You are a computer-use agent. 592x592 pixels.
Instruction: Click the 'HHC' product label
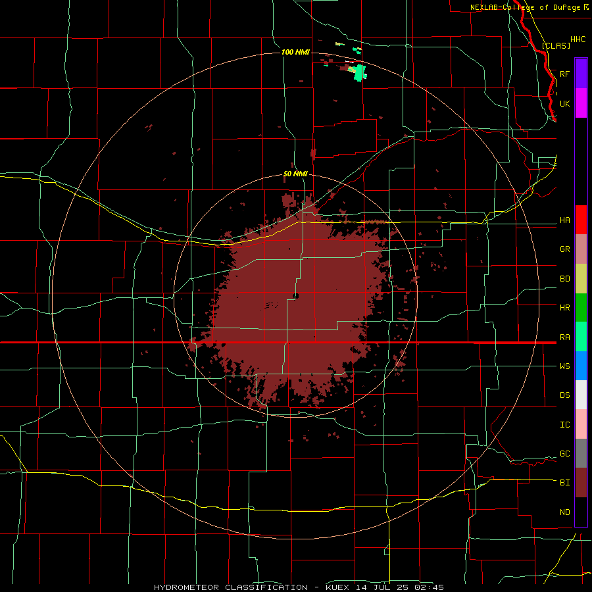pyautogui.click(x=578, y=39)
